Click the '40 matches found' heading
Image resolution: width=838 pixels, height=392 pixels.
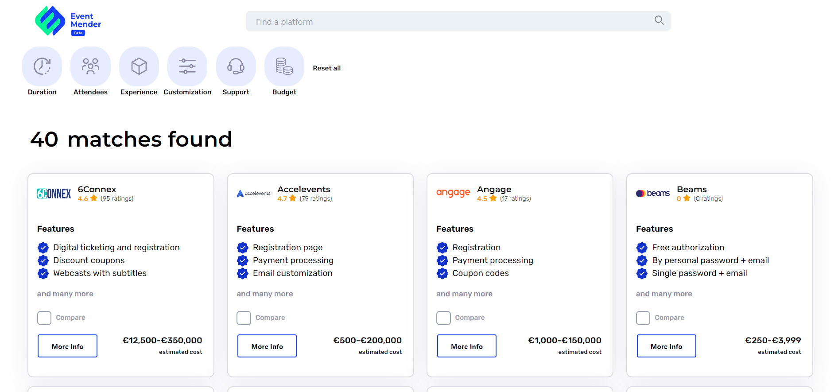tap(131, 139)
